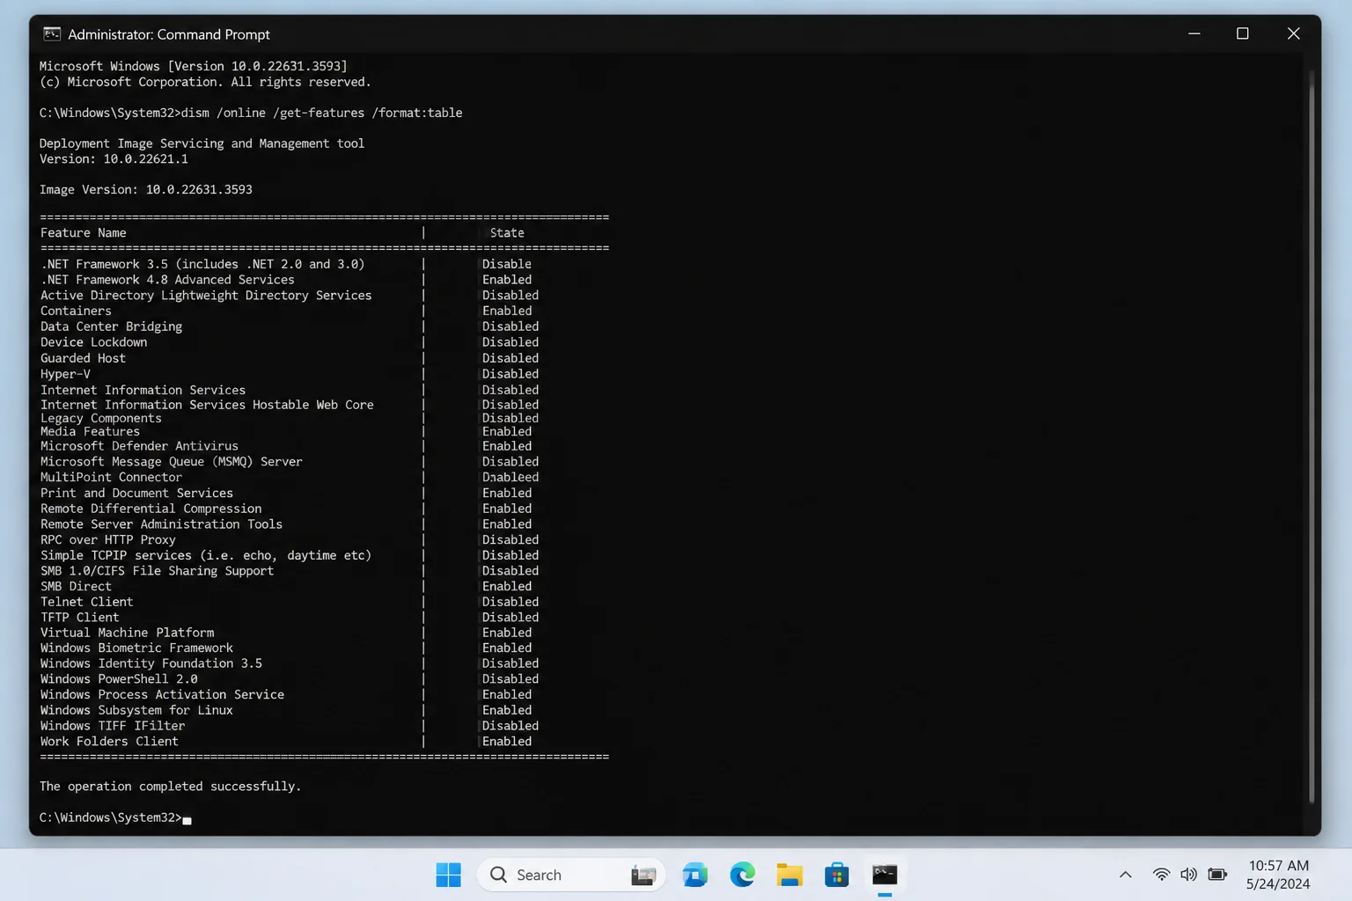Select the 'Hyper-V' feature row text
Viewport: 1352px width, 901px height.
pos(65,374)
